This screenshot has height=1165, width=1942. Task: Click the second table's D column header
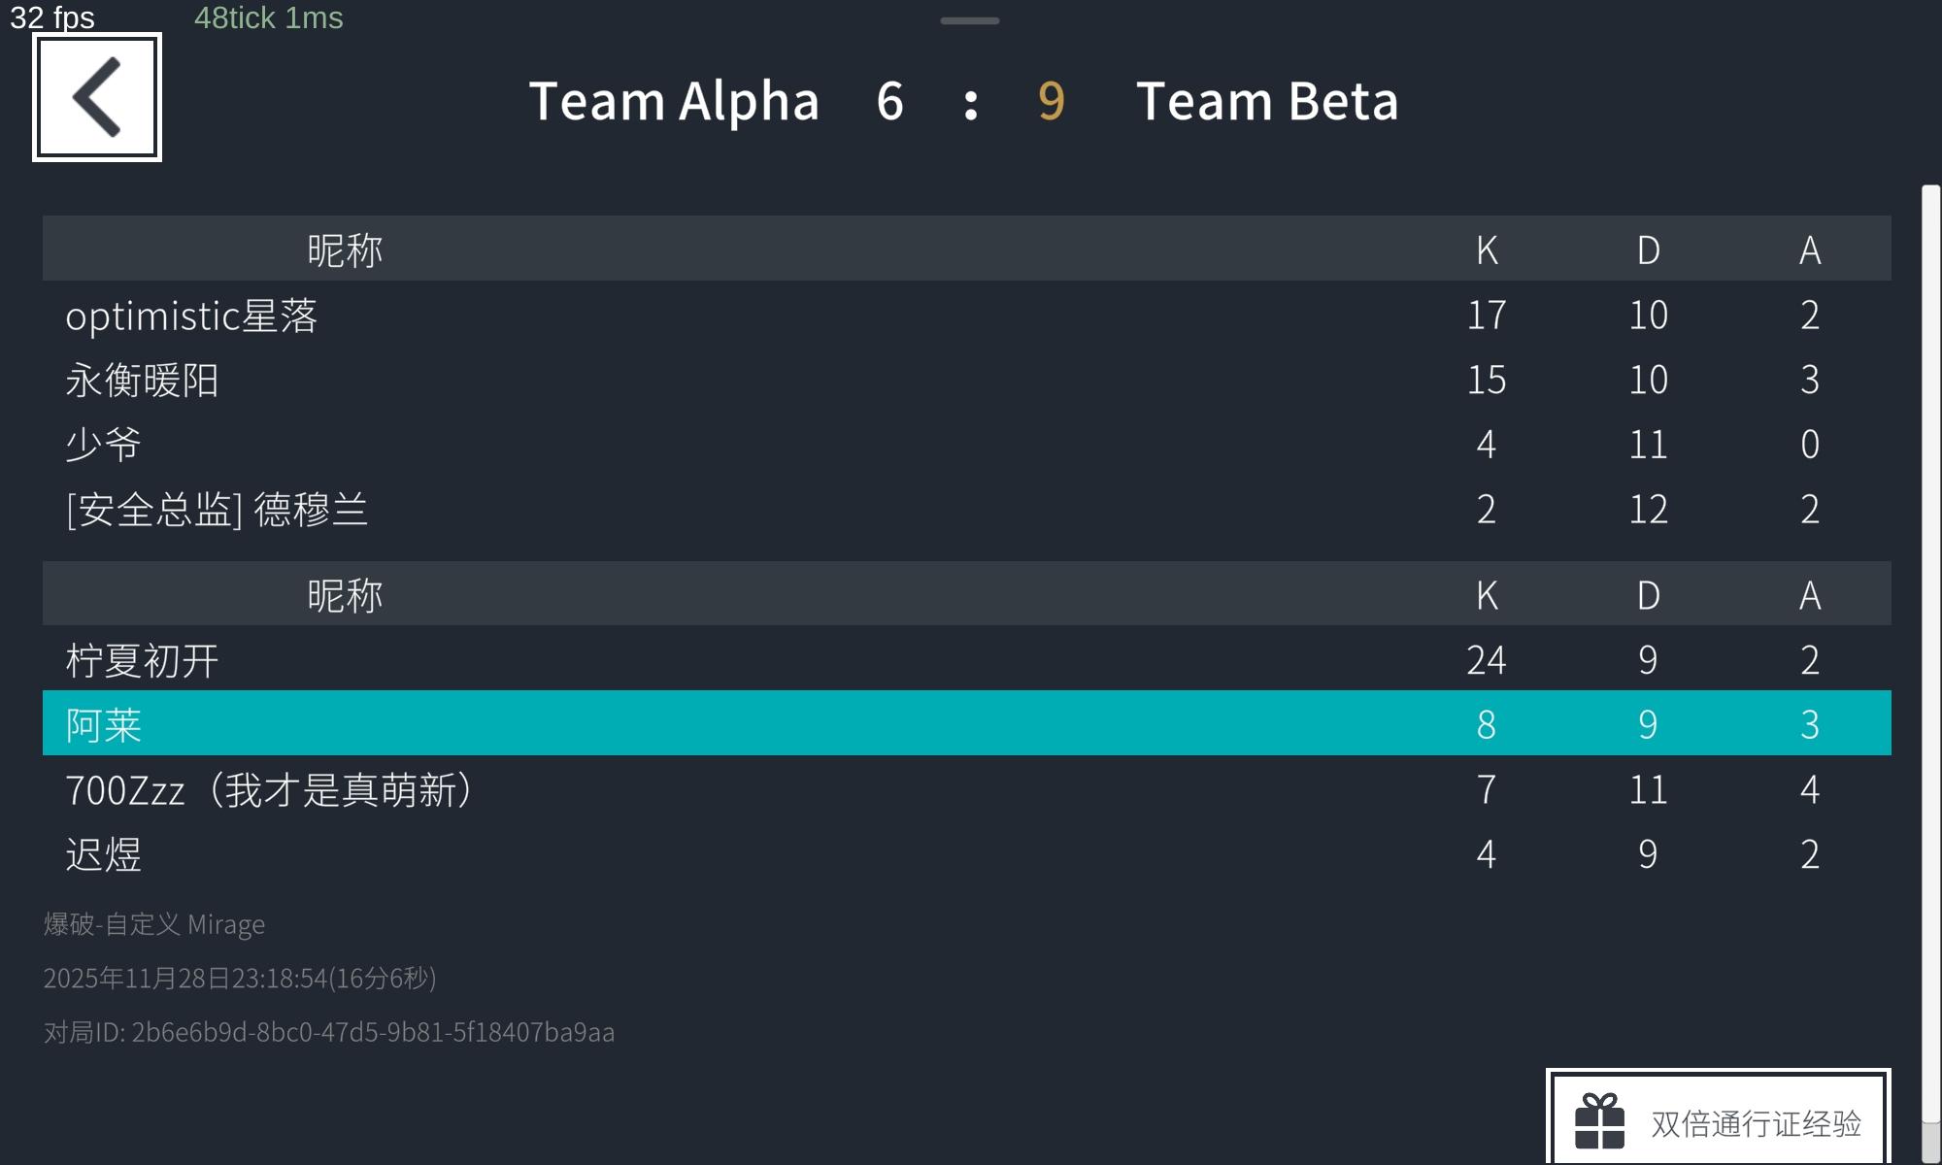[x=1648, y=595]
